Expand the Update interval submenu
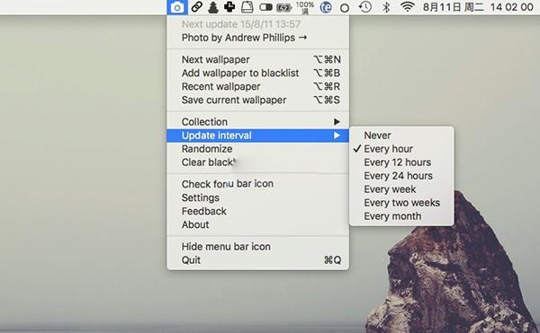Image resolution: width=540 pixels, height=333 pixels. pyautogui.click(x=258, y=136)
